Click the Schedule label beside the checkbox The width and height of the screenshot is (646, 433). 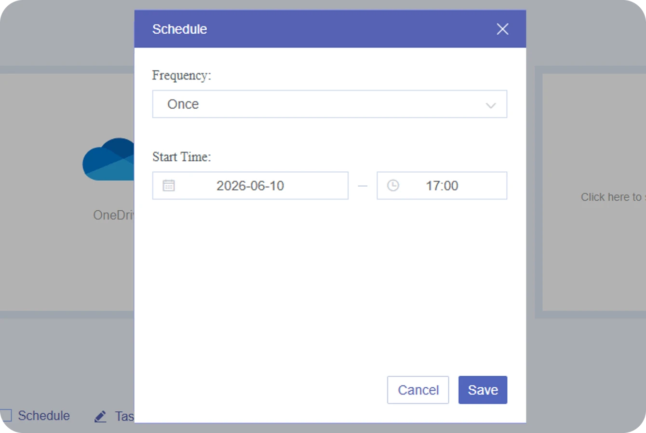pos(44,416)
